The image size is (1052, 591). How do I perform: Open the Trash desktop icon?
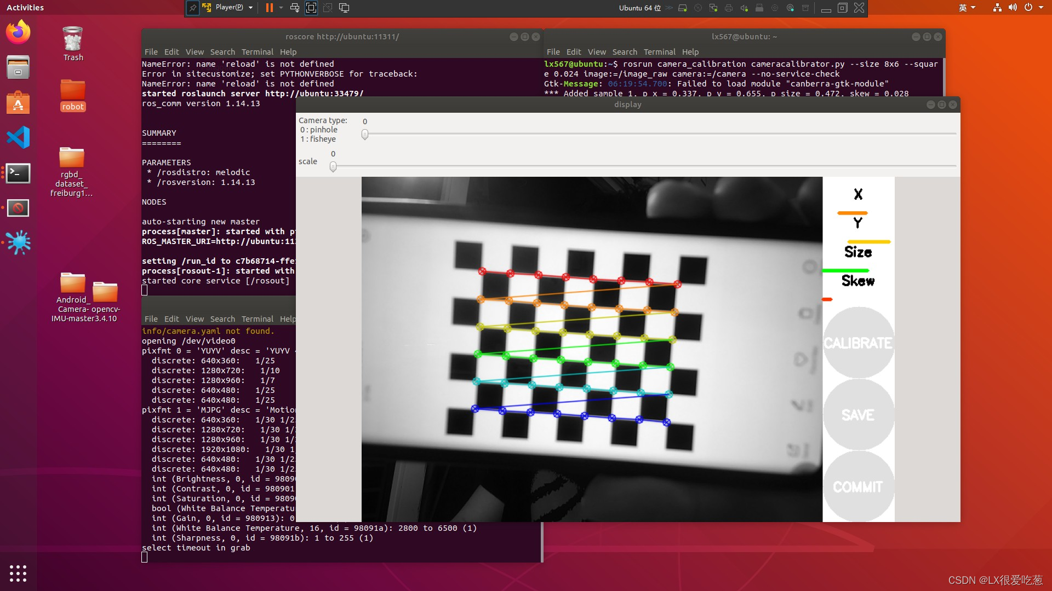pyautogui.click(x=73, y=44)
